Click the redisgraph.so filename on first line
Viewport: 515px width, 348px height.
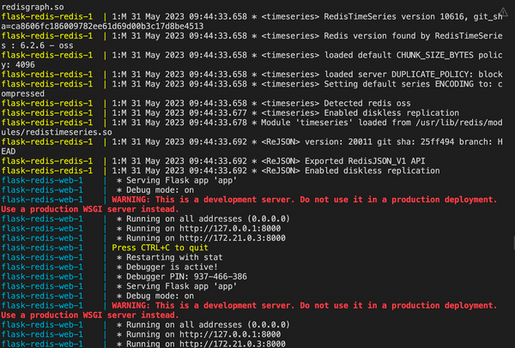33,7
